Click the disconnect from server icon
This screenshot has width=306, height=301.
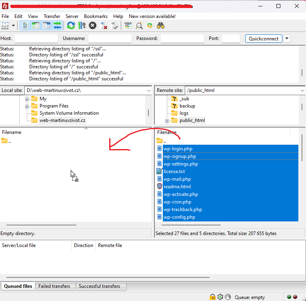pyautogui.click(x=104, y=26)
